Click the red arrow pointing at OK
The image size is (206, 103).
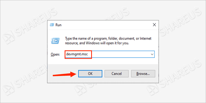click(x=64, y=74)
